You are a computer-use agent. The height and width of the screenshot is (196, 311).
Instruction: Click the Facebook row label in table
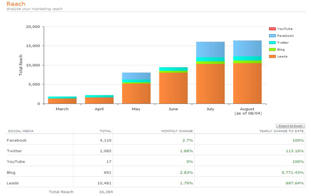pyautogui.click(x=16, y=140)
